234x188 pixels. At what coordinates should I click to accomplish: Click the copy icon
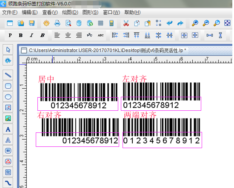point(137,23)
